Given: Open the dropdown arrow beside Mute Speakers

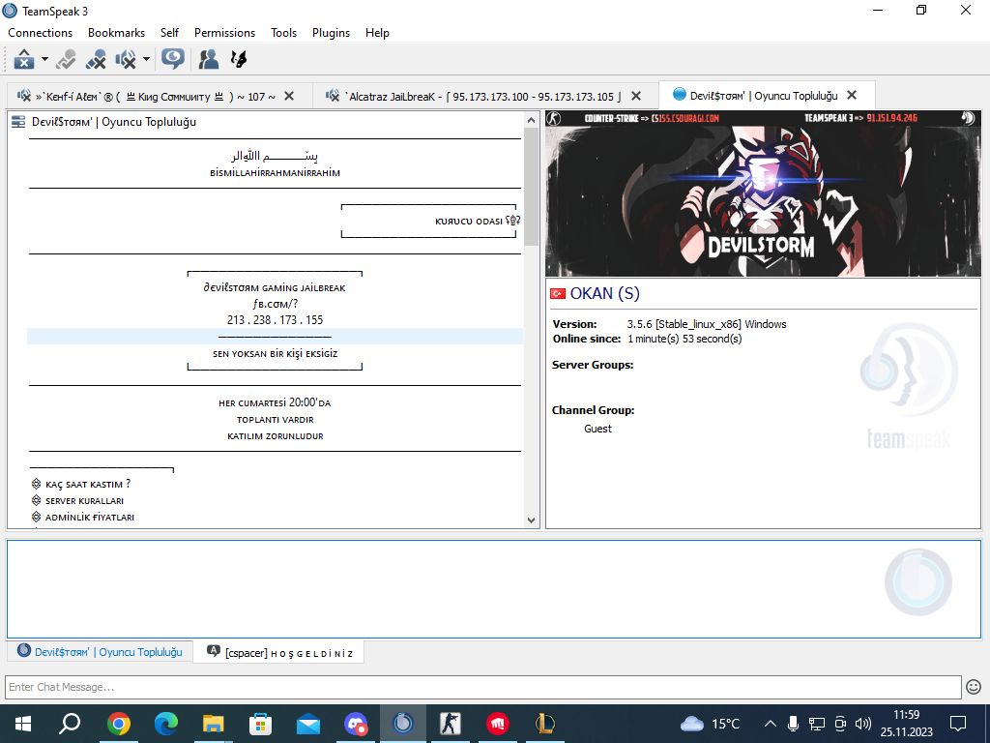Looking at the screenshot, I should point(147,59).
